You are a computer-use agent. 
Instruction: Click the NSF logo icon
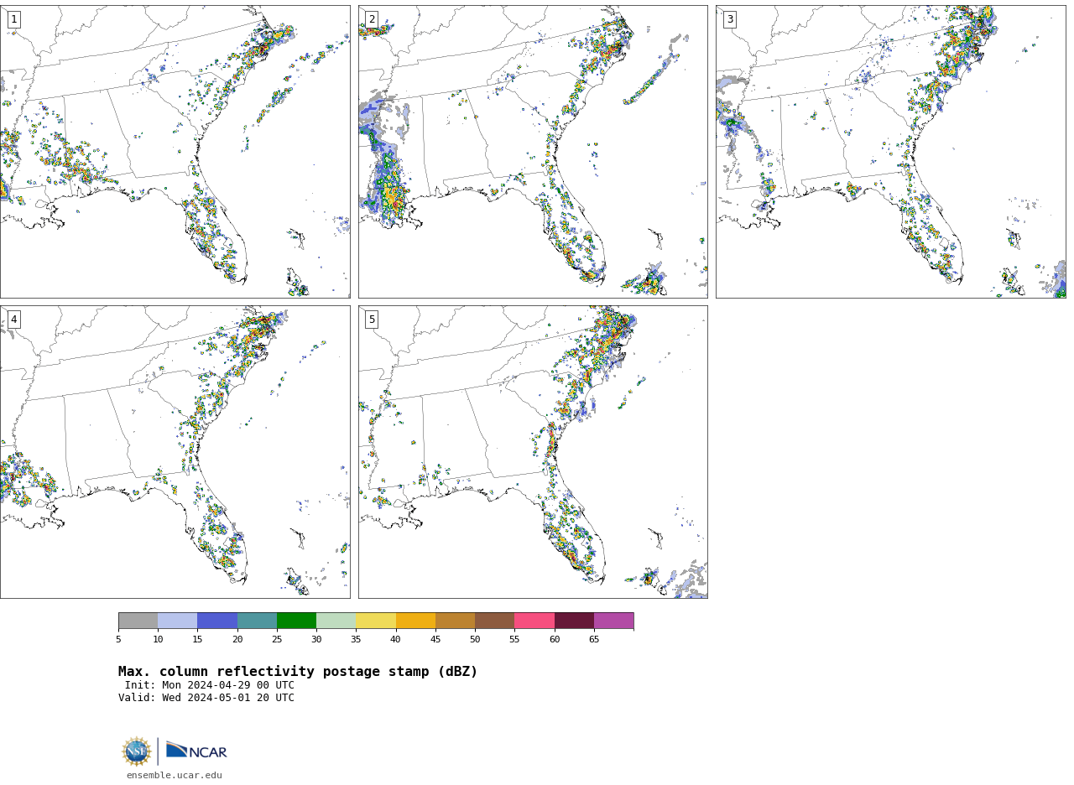pos(137,751)
